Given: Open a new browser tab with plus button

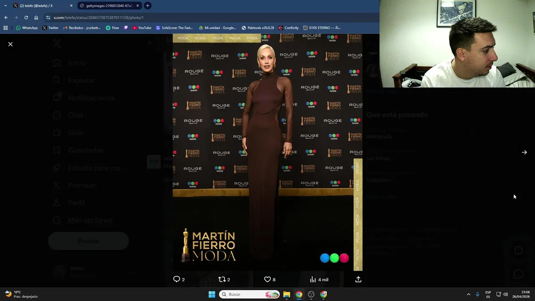Looking at the screenshot, I should tap(148, 6).
